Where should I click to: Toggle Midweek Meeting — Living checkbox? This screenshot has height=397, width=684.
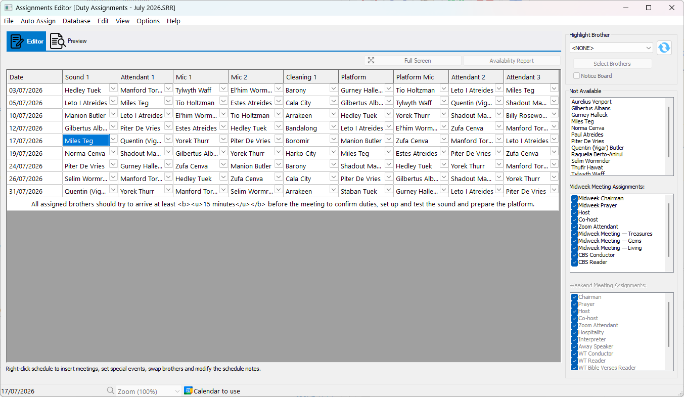(x=574, y=248)
